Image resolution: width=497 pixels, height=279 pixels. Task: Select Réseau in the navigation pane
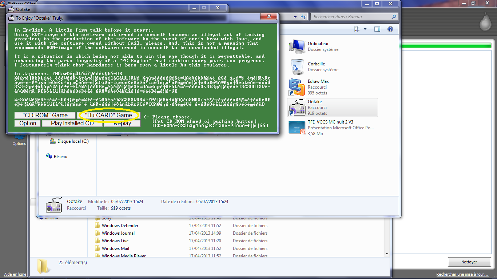pyautogui.click(x=60, y=157)
